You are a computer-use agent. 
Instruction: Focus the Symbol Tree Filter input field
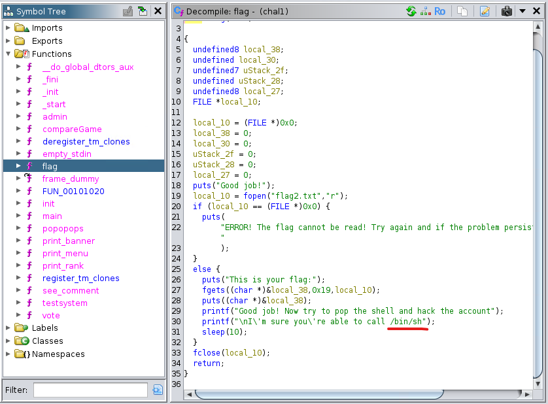pos(90,390)
